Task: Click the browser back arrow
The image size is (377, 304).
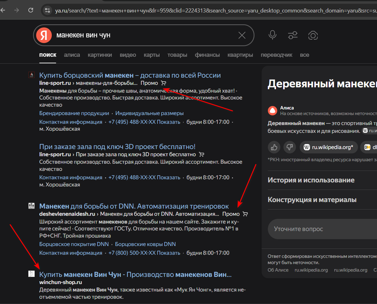Action: (3, 10)
